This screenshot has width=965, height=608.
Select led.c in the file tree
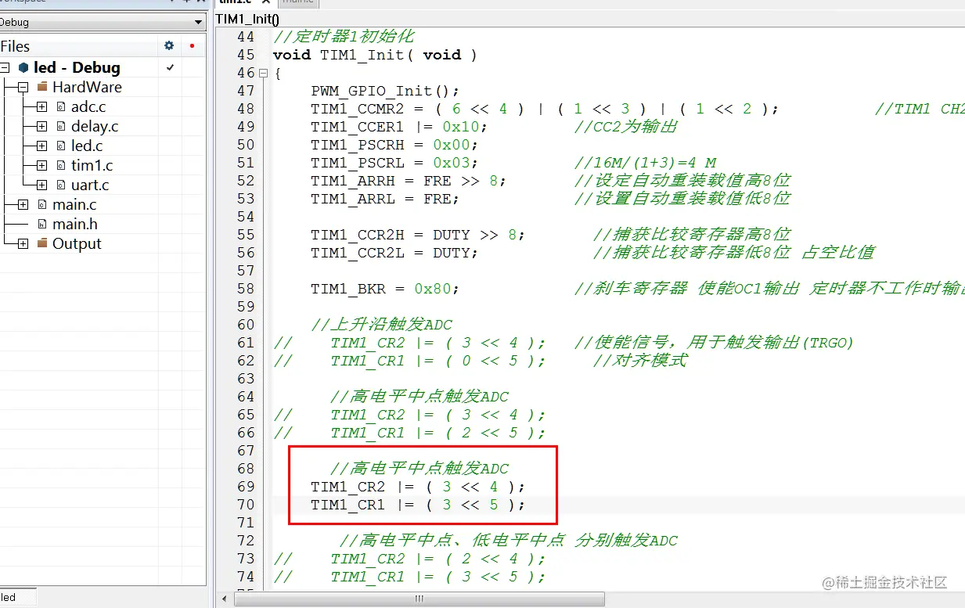click(87, 146)
